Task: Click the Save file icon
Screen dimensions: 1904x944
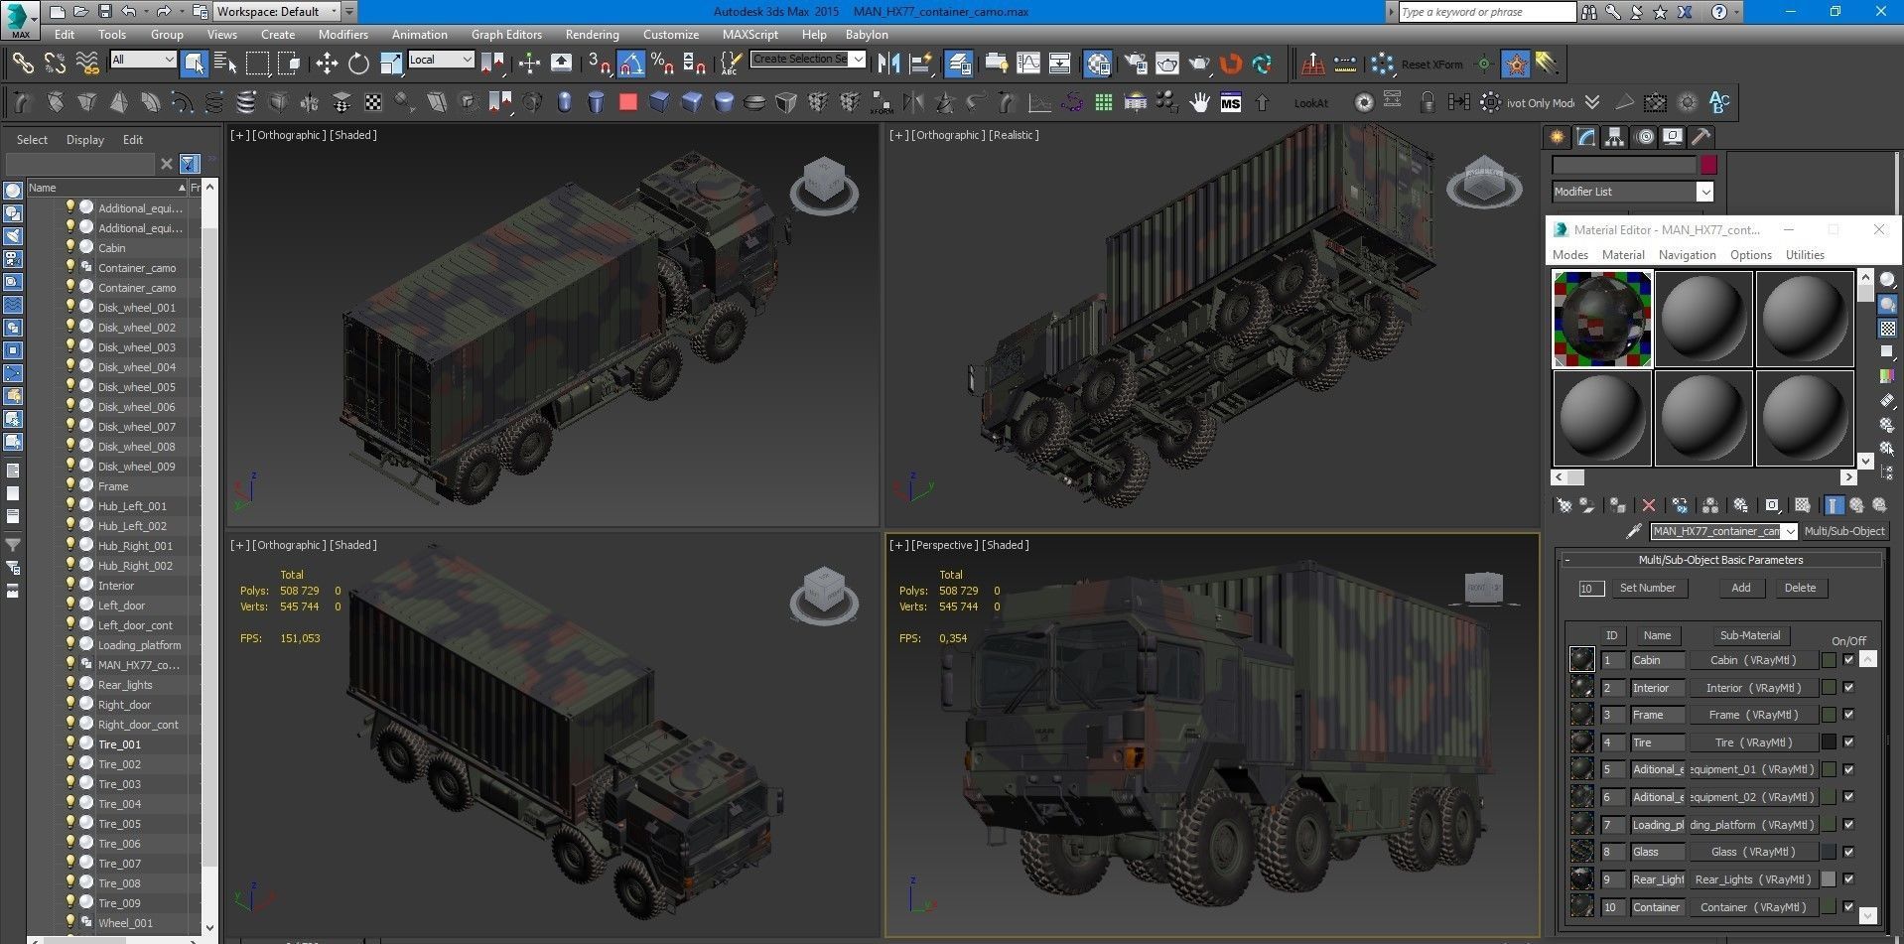Action: [x=104, y=12]
